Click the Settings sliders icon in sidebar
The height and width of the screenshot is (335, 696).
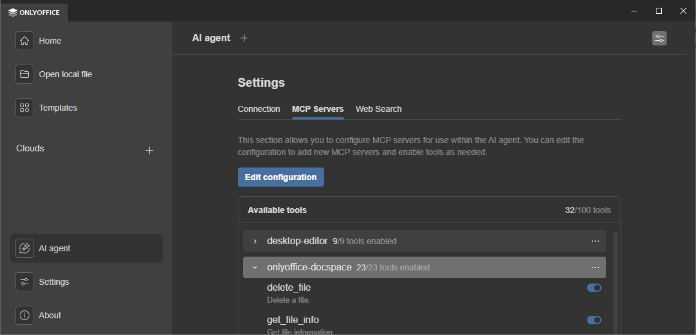[x=25, y=282]
